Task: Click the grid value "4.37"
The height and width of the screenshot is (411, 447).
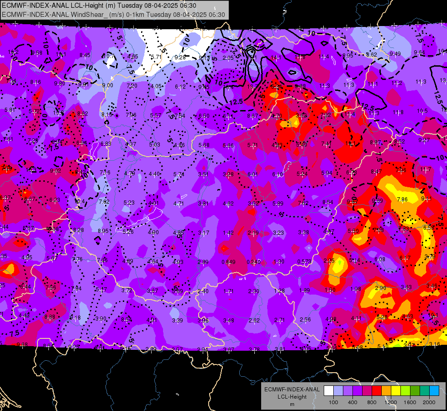Action: pos(131,144)
